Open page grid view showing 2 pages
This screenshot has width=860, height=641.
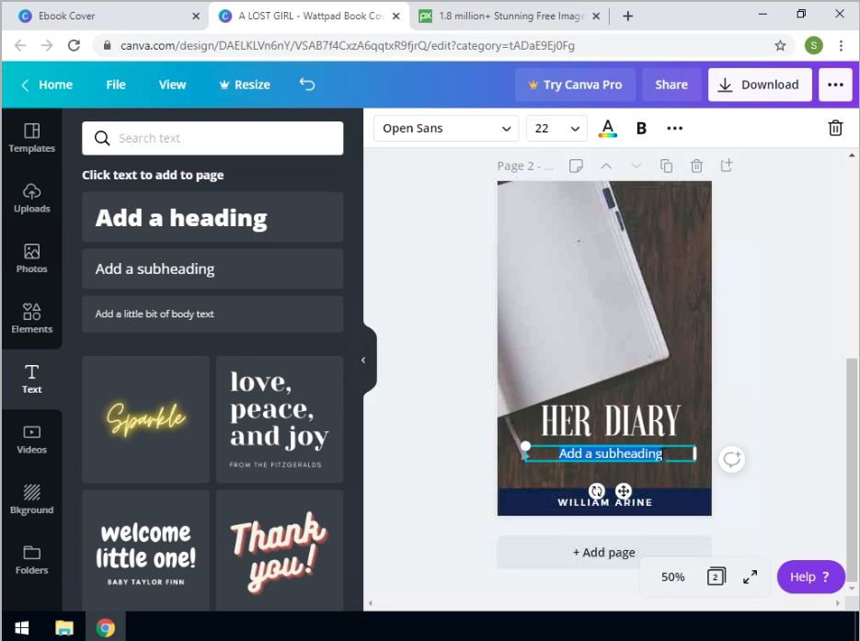(x=716, y=577)
